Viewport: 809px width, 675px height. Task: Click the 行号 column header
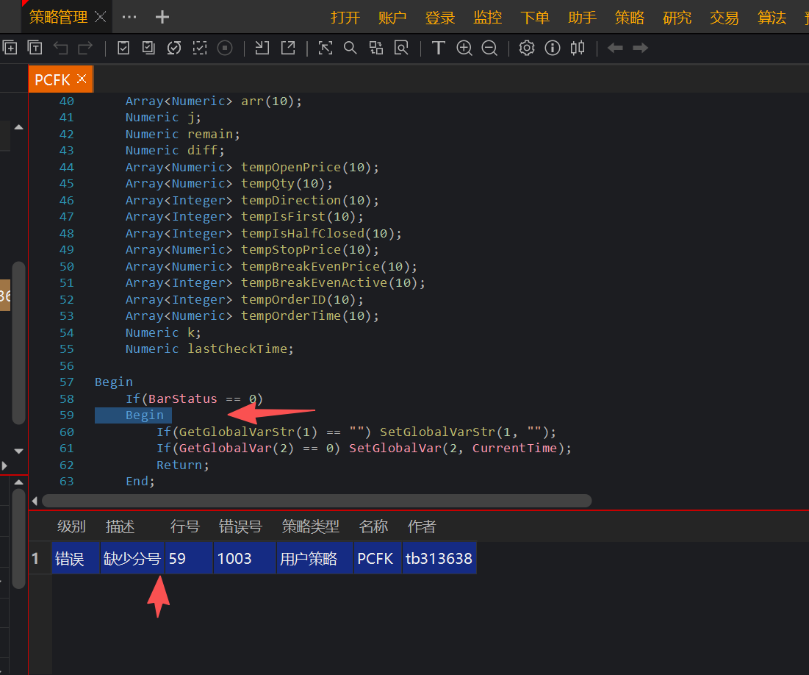184,526
